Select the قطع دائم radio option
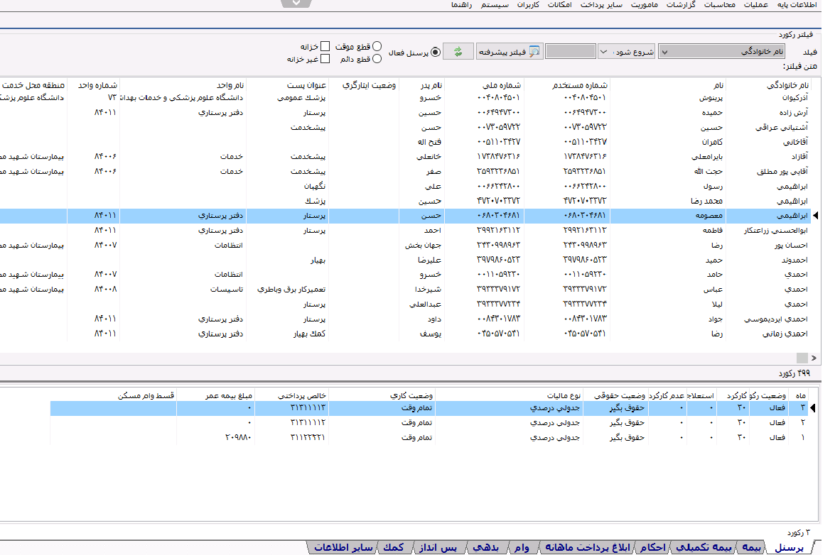The height and width of the screenshot is (555, 835). (x=377, y=59)
